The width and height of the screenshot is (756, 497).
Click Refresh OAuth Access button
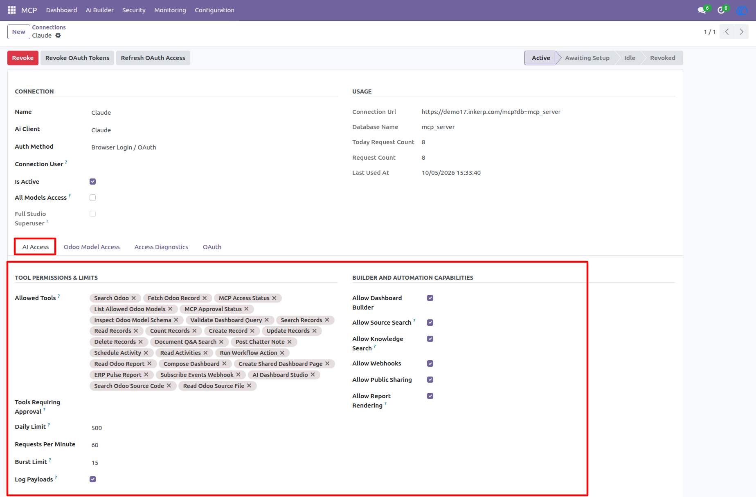point(153,58)
